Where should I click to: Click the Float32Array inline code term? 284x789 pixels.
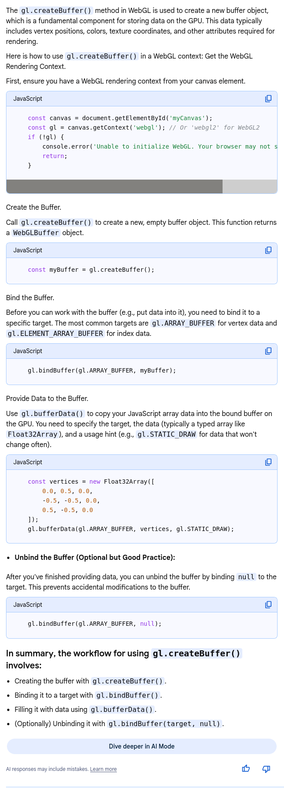pyautogui.click(x=32, y=434)
